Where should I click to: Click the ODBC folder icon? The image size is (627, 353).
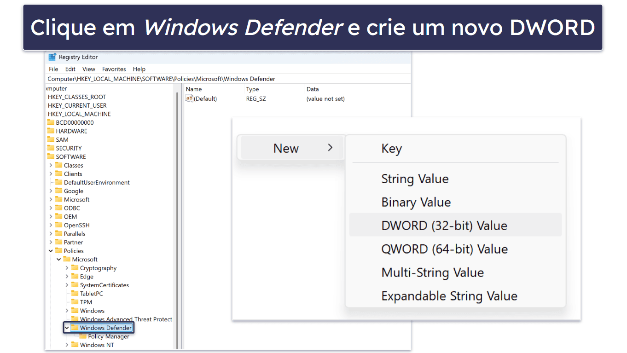point(58,208)
